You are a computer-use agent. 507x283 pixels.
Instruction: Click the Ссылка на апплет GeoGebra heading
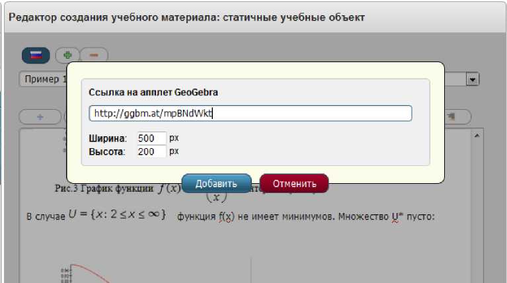tap(153, 93)
